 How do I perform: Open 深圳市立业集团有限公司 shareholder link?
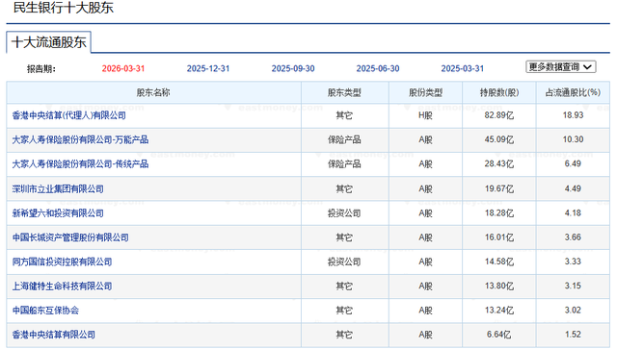pos(58,188)
